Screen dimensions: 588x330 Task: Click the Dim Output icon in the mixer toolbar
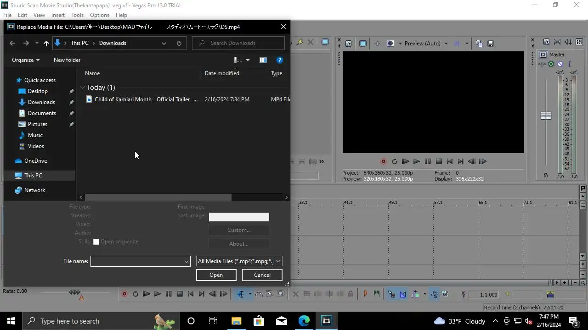568,42
